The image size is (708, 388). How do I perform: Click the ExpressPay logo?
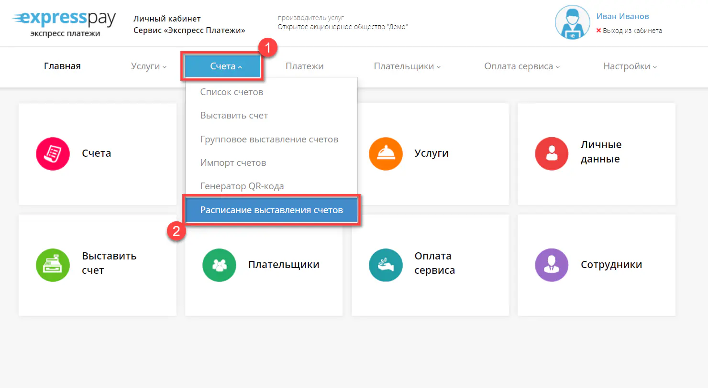click(x=64, y=23)
